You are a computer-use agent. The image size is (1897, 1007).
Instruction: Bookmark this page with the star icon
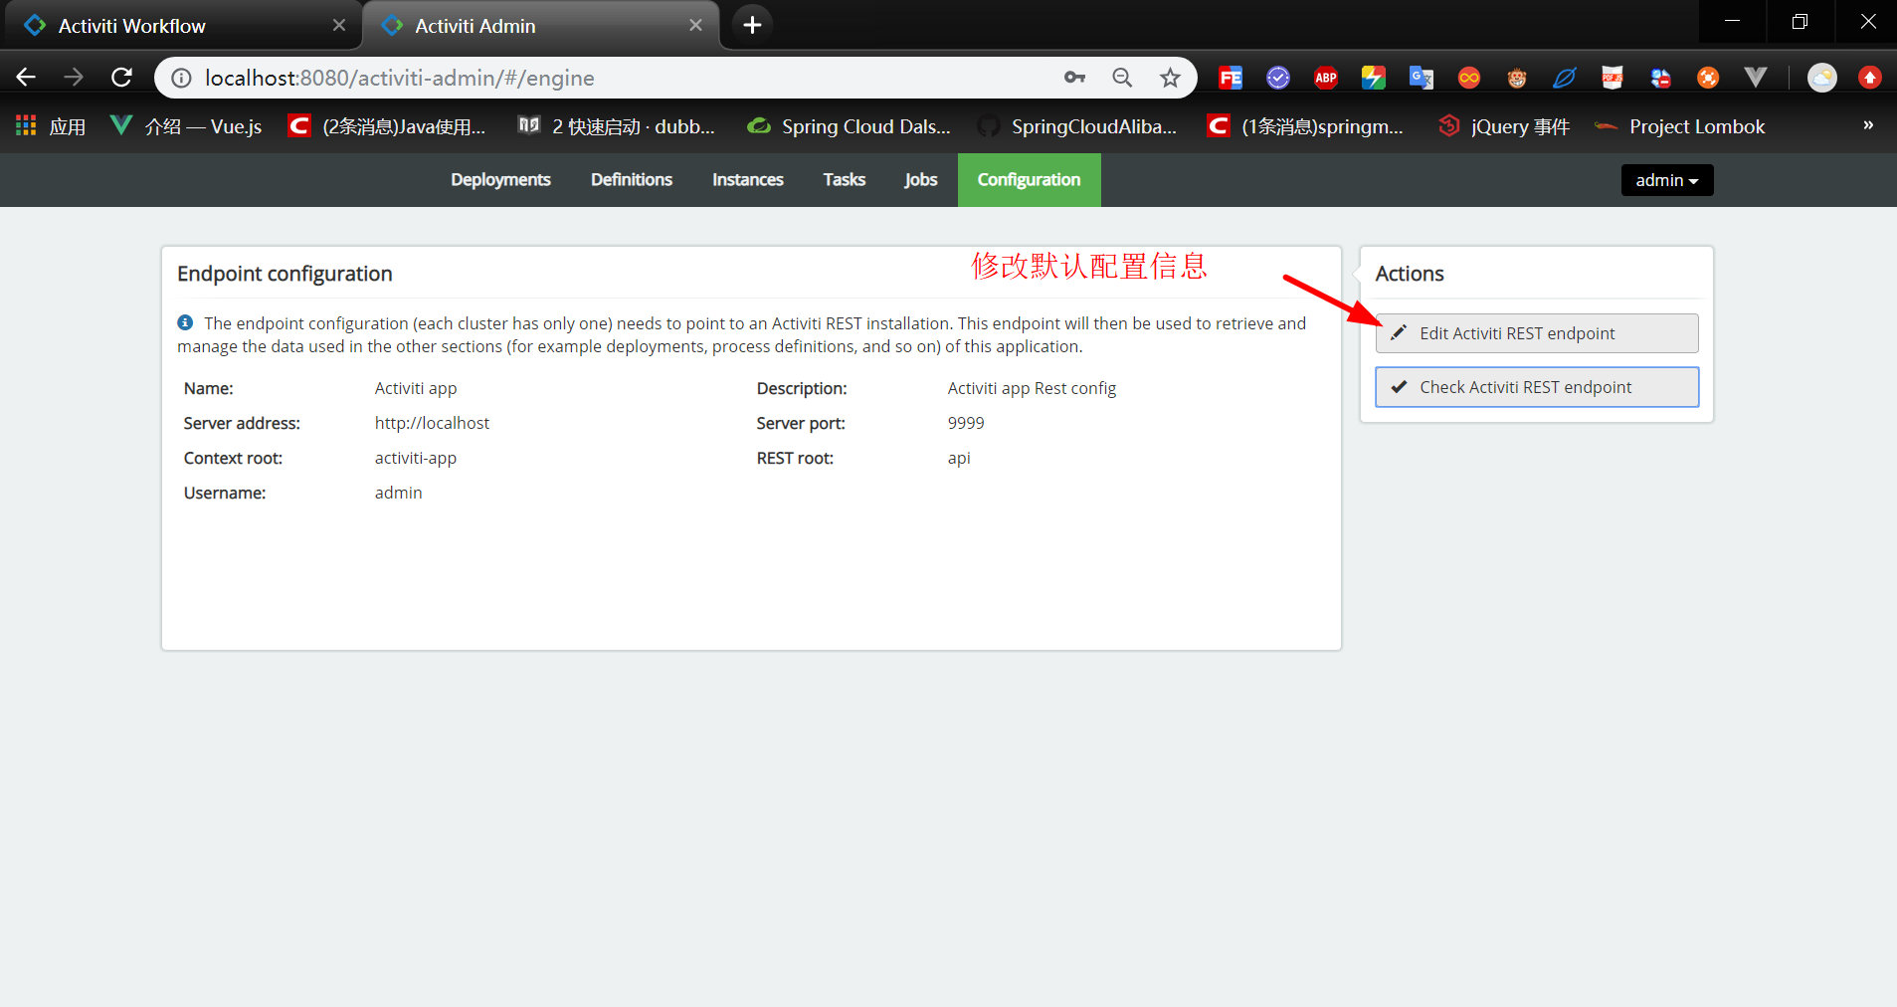(1170, 78)
